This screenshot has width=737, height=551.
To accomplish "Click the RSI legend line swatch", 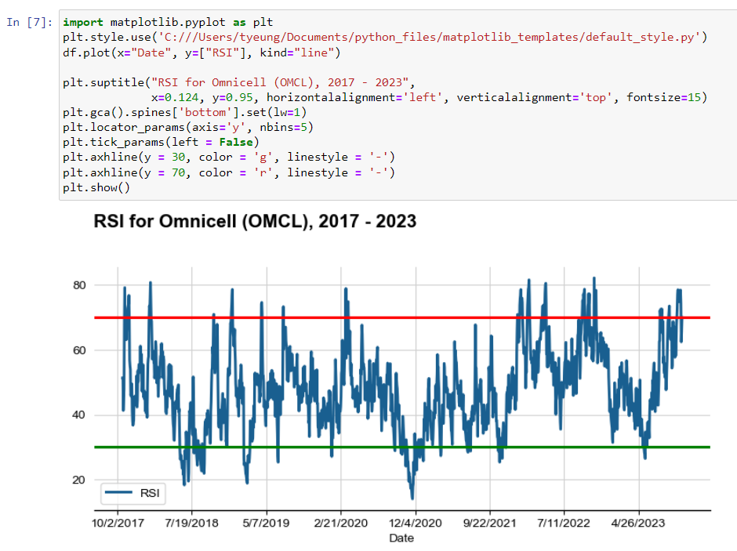I will (119, 493).
